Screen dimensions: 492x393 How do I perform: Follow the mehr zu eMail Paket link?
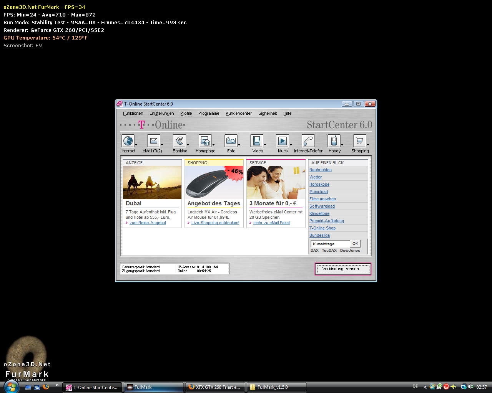point(272,223)
